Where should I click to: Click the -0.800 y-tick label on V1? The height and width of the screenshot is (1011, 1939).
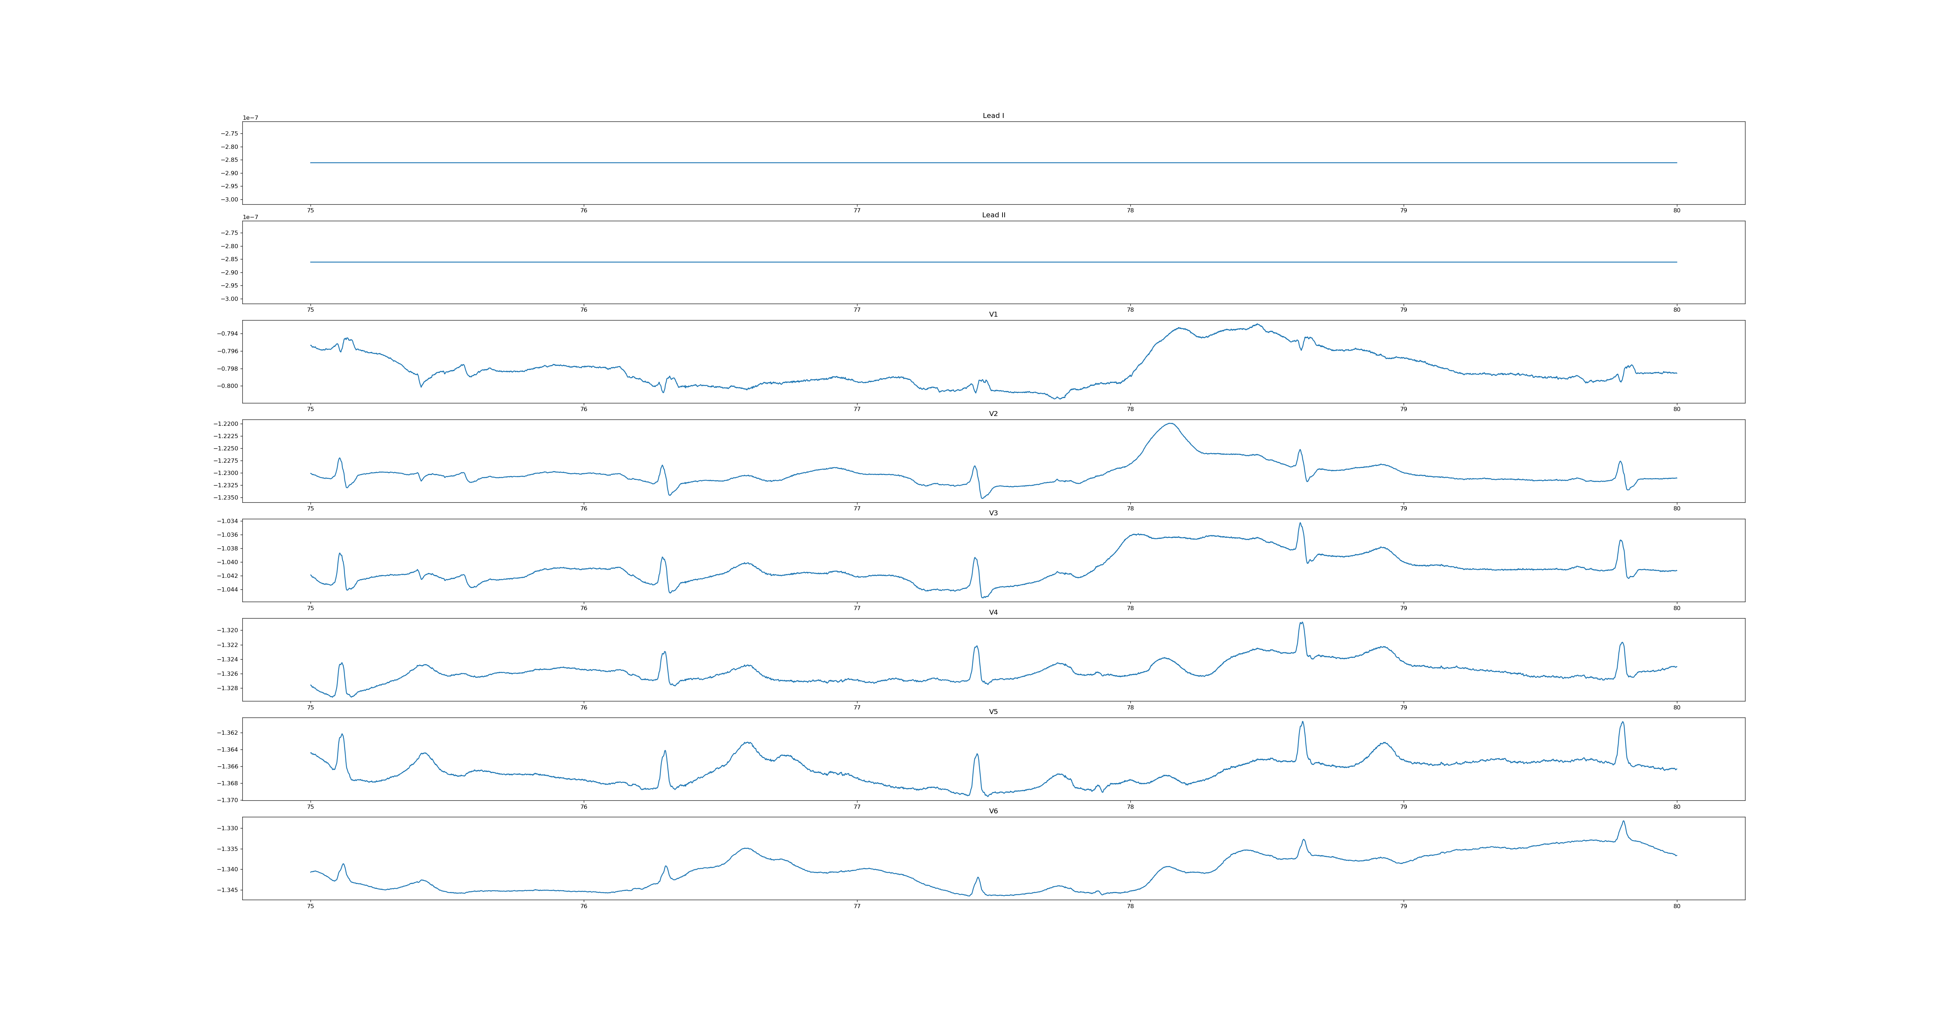tap(227, 386)
